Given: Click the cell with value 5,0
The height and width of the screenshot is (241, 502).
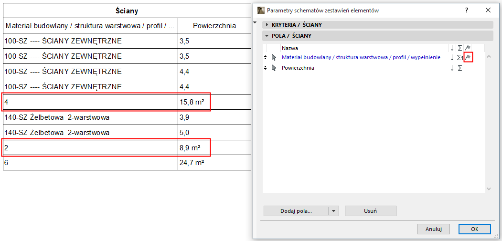Looking at the screenshot, I should tap(214, 133).
